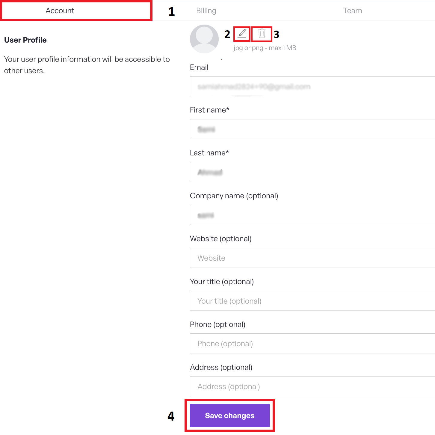Click the default avatar profile picture

coord(204,39)
